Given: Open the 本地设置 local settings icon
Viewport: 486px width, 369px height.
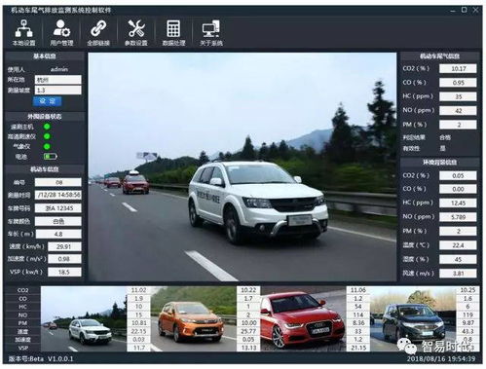Looking at the screenshot, I should tap(23, 32).
